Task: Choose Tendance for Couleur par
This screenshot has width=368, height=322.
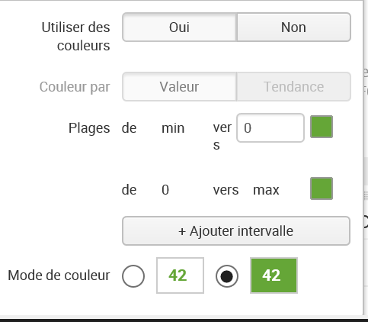Action: [294, 87]
